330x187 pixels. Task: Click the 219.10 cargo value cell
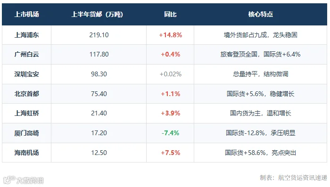tap(99, 35)
